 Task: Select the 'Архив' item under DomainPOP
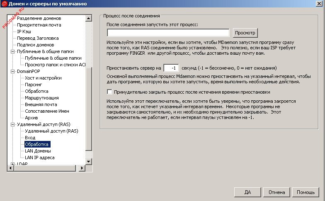32,118
